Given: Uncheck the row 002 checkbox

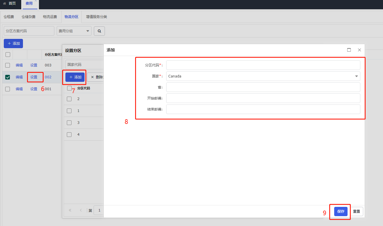Looking at the screenshot, I should coord(8,77).
